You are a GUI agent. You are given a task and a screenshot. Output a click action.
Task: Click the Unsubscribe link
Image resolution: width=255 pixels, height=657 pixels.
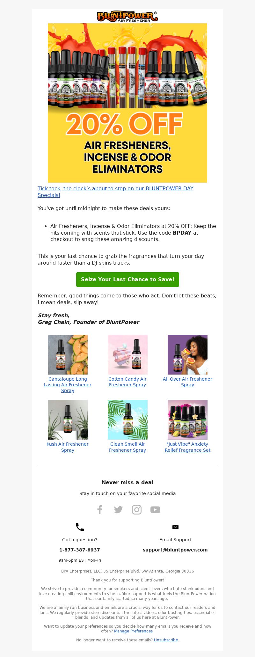coord(166,640)
